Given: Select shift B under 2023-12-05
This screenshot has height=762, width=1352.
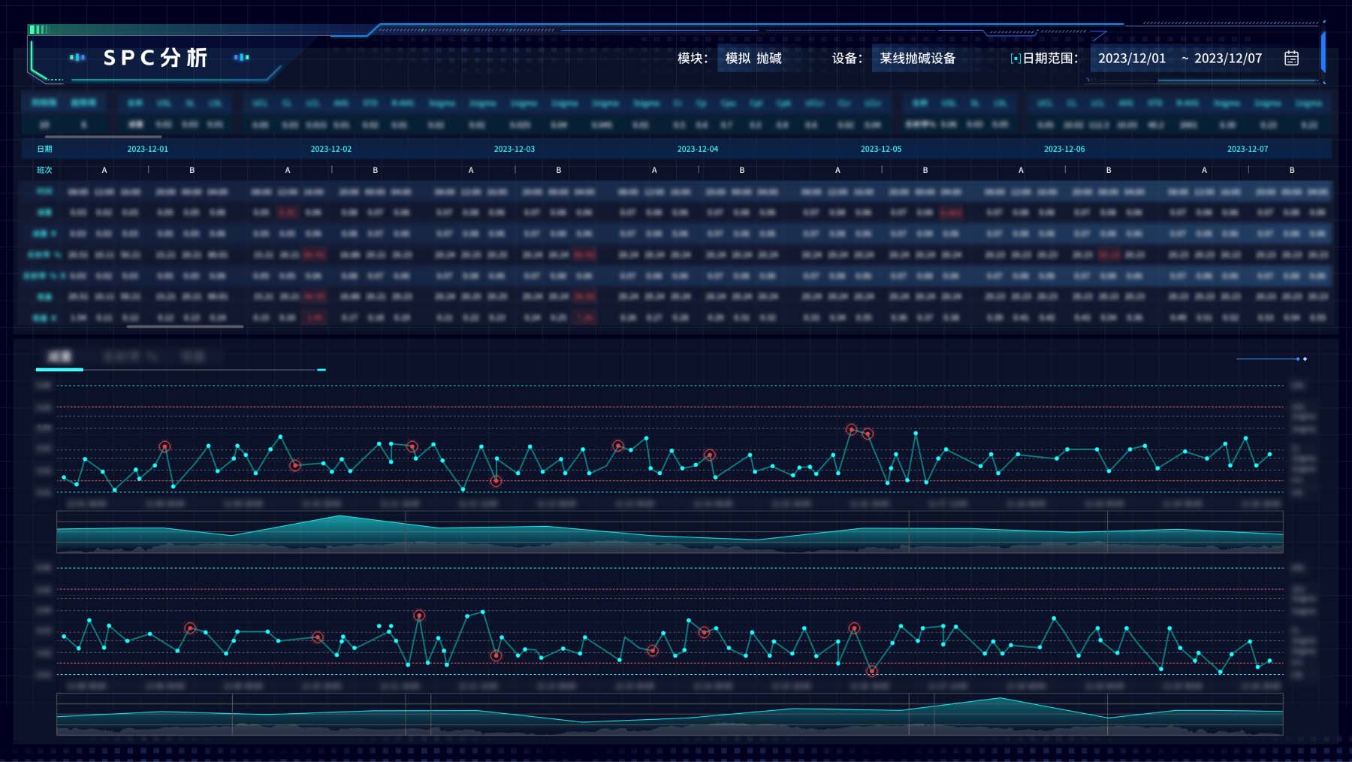Looking at the screenshot, I should coord(925,171).
